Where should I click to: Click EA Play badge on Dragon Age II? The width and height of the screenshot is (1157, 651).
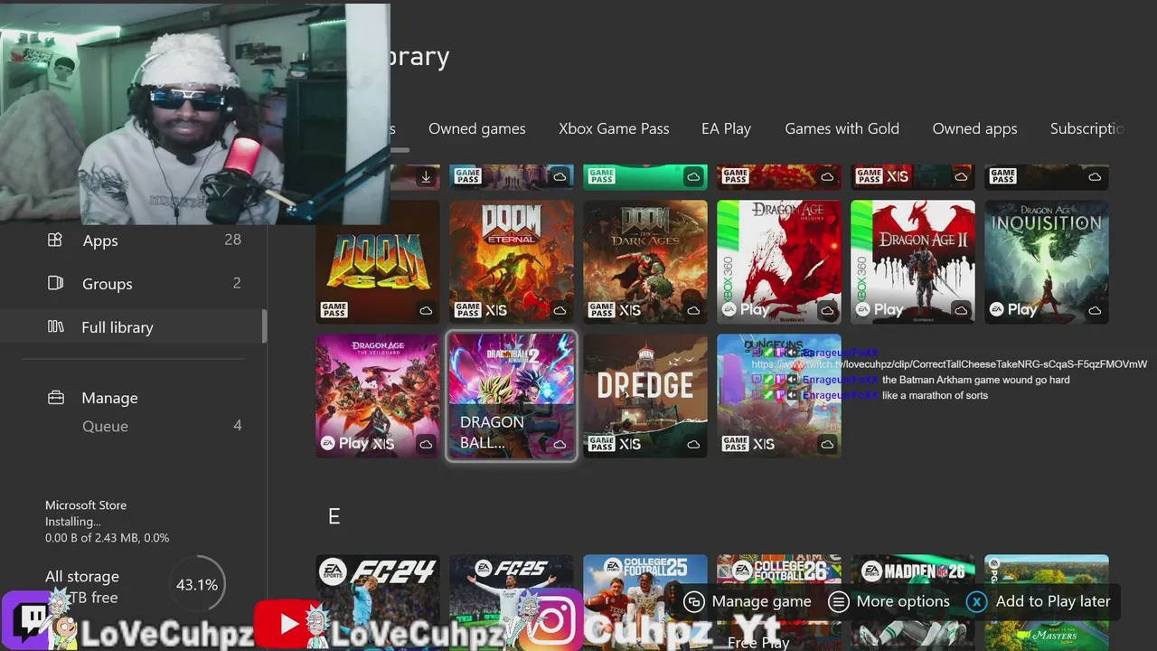coord(880,310)
